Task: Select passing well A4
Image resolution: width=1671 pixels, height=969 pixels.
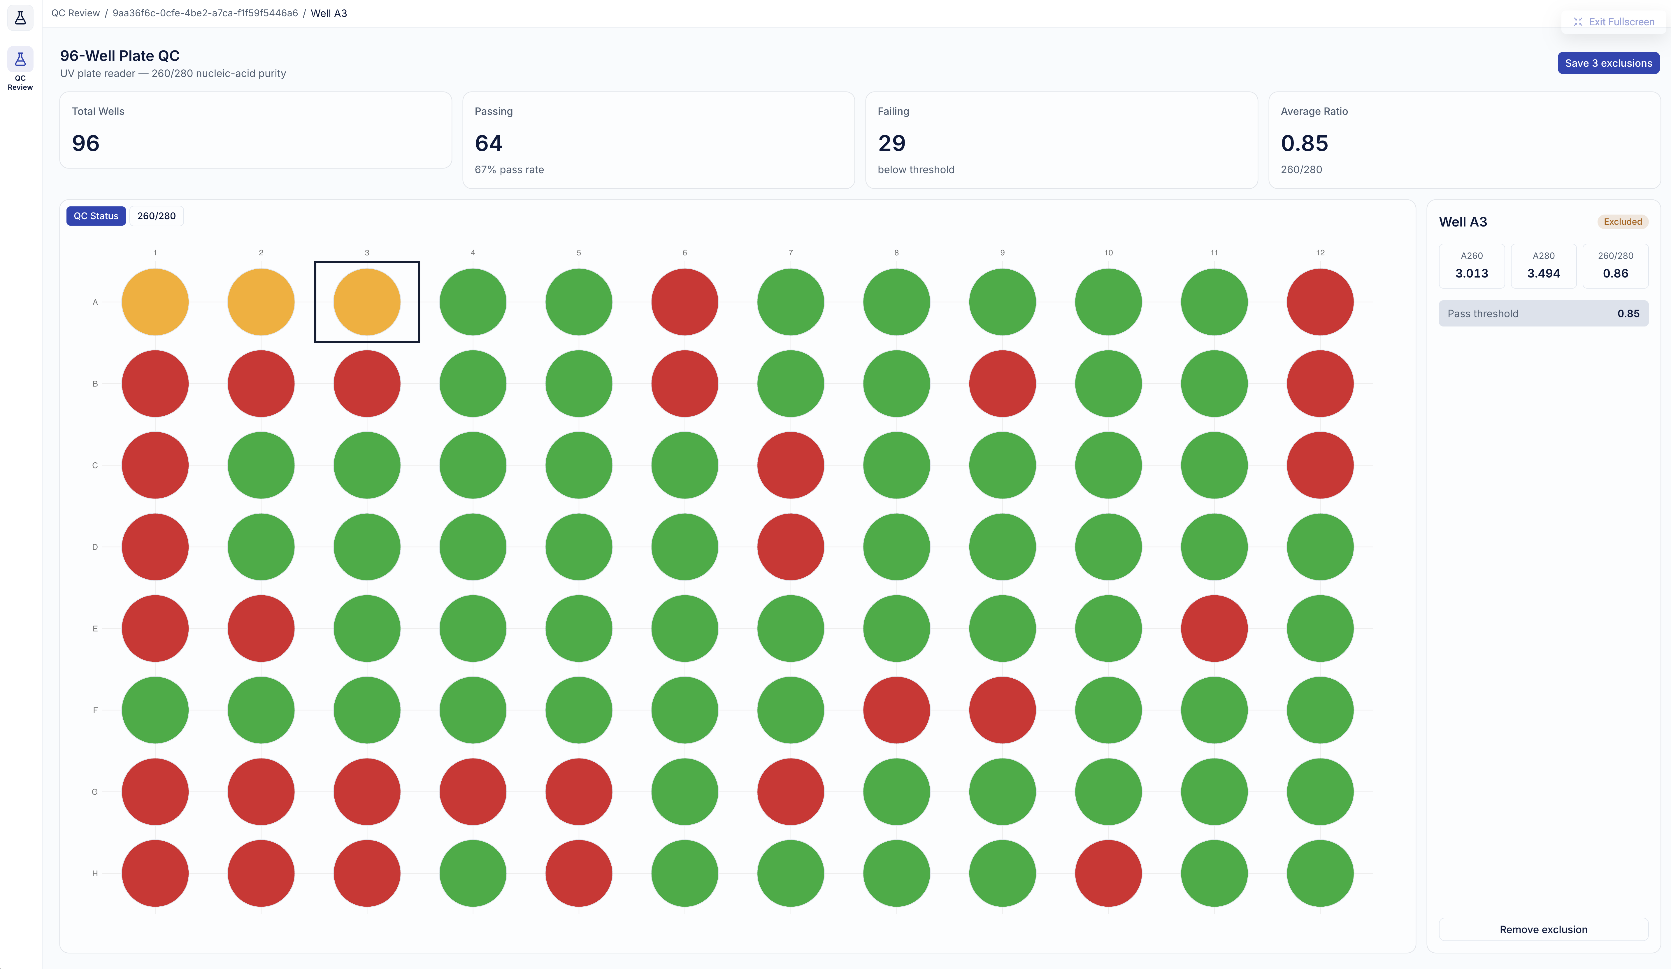Action: pos(473,302)
